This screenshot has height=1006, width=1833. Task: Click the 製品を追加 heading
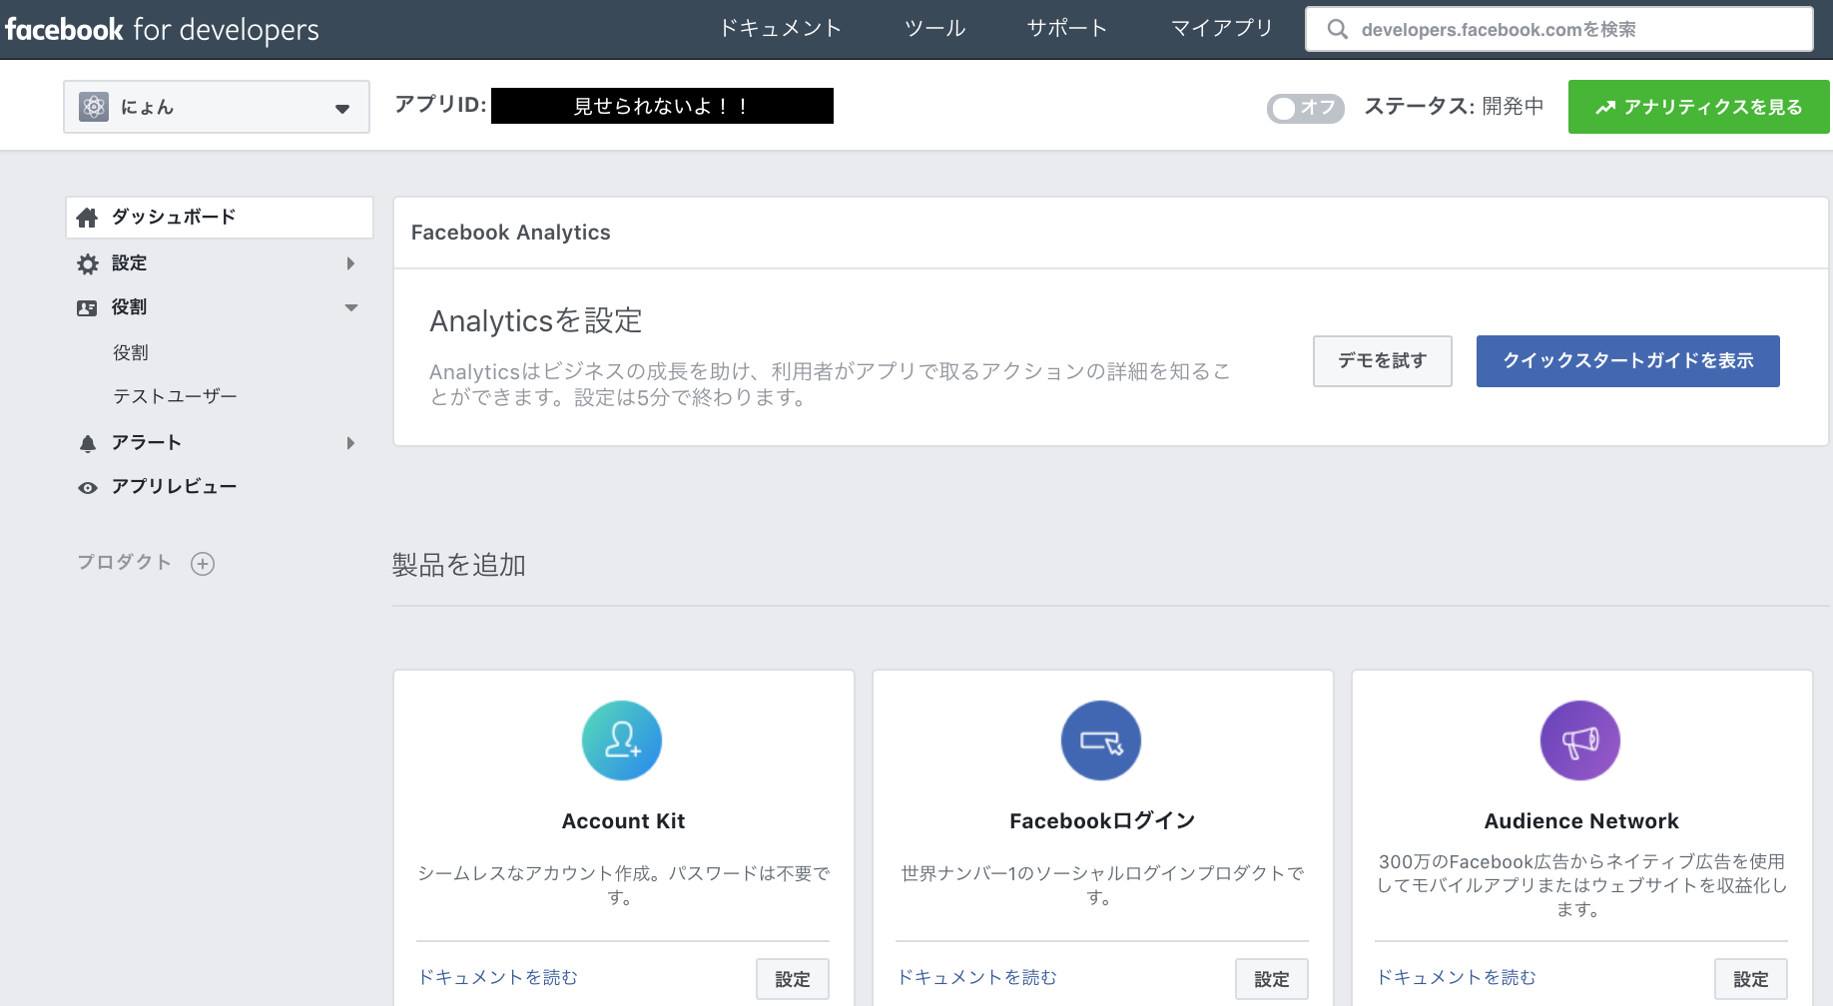(458, 565)
